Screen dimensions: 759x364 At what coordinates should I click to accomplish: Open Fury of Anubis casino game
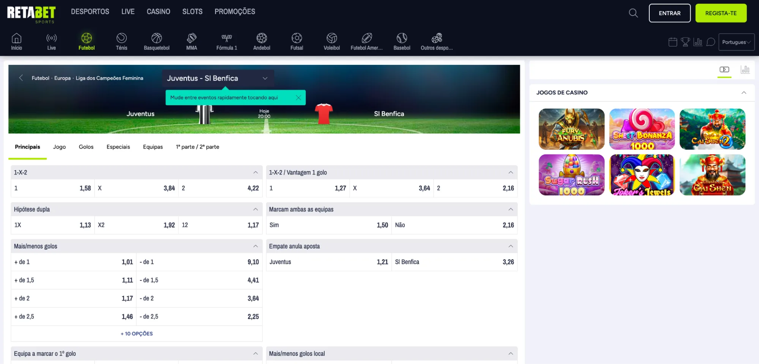[571, 129]
